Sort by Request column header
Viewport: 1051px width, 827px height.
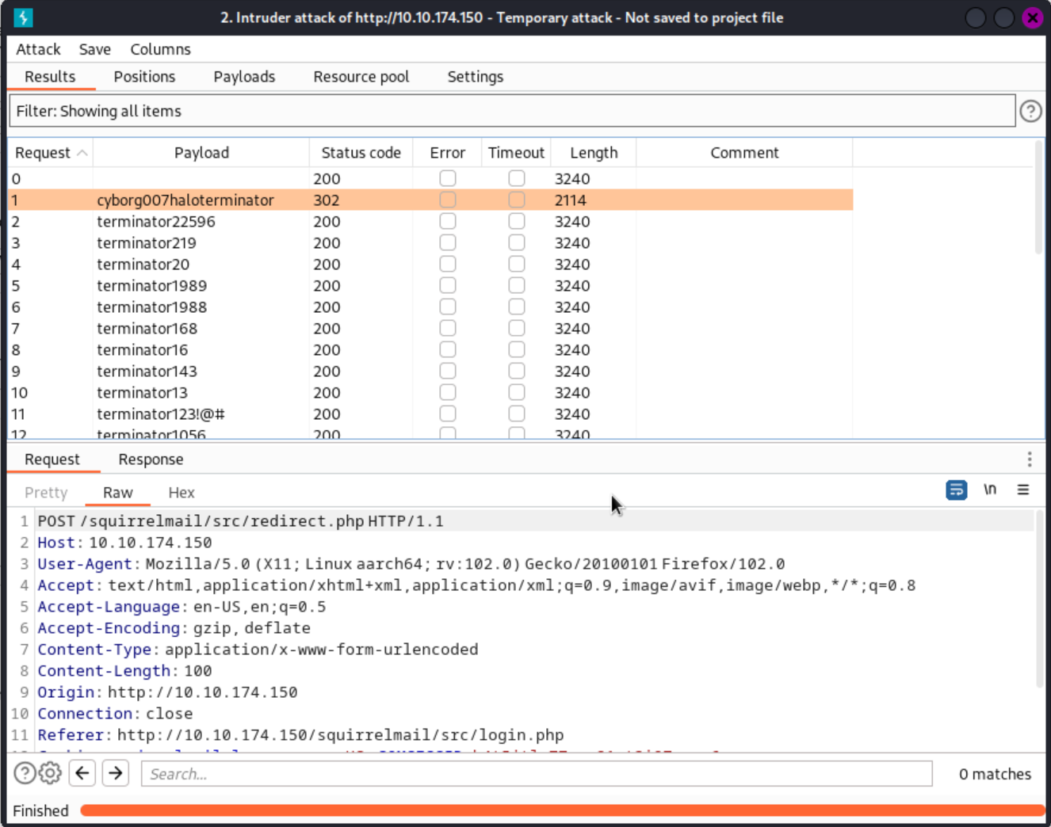[51, 153]
